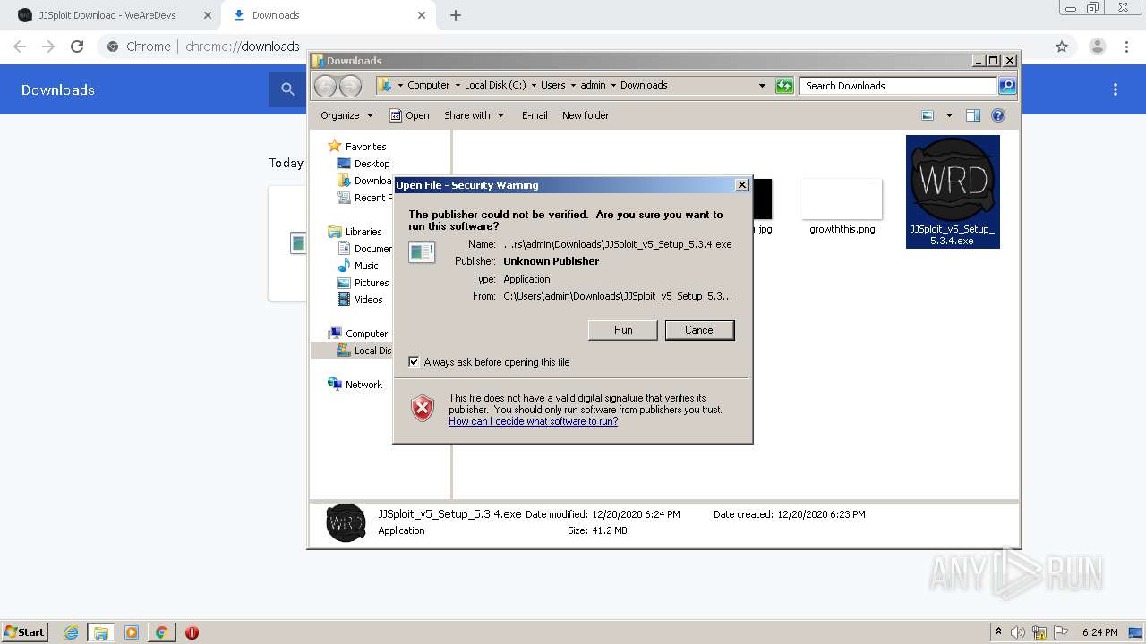This screenshot has width=1146, height=644.
Task: Close the Security Warning dialog with X
Action: [741, 185]
